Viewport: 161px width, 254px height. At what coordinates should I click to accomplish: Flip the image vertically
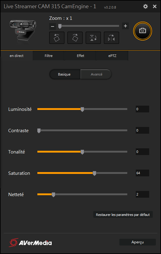93,38
